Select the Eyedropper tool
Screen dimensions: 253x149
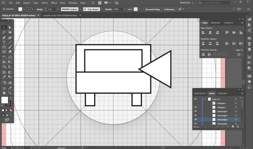4,77
